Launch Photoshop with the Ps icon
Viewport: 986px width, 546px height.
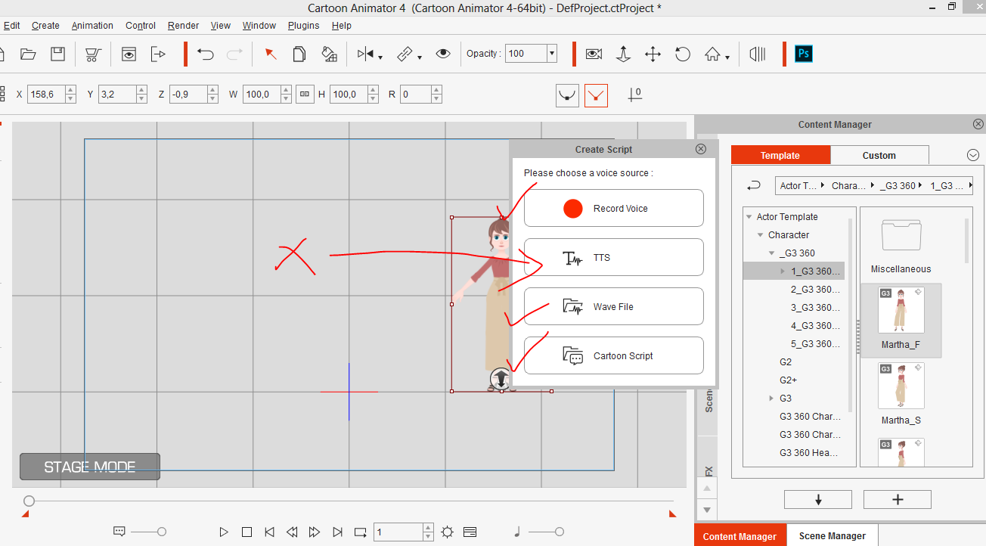coord(804,54)
